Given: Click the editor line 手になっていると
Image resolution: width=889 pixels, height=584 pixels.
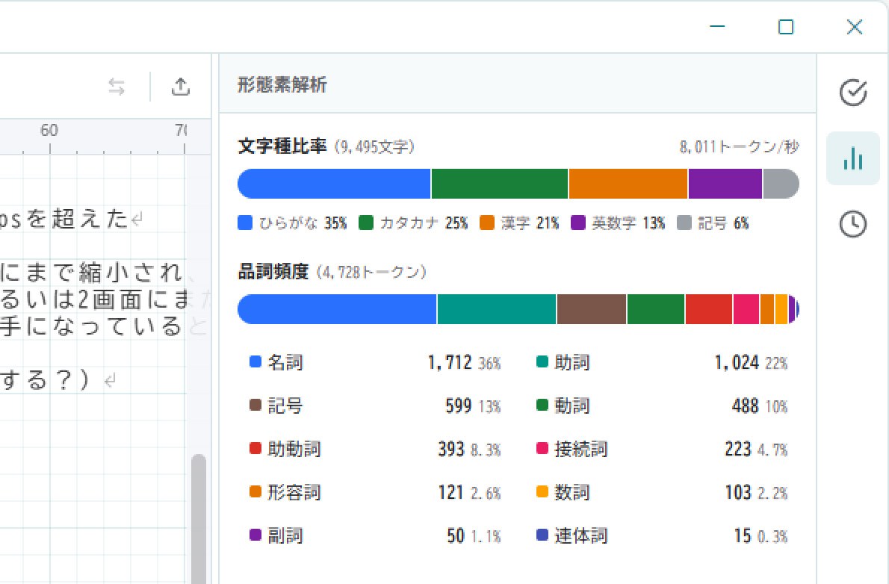Looking at the screenshot, I should 105,326.
